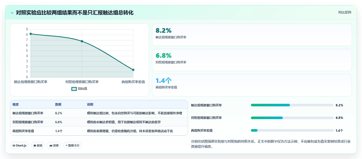Click chart data point for 触达组观察窗口购买率
This screenshot has height=159, width=362.
pos(31,34)
